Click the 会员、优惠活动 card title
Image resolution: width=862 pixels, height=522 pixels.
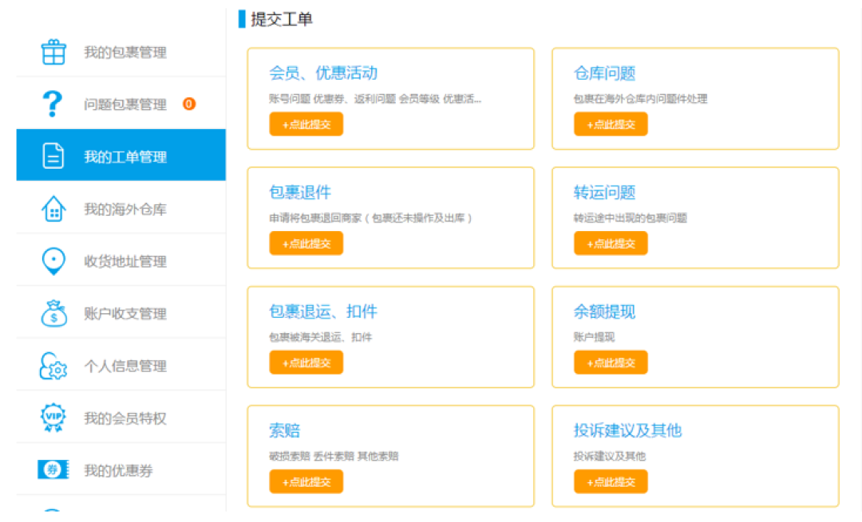click(x=323, y=73)
